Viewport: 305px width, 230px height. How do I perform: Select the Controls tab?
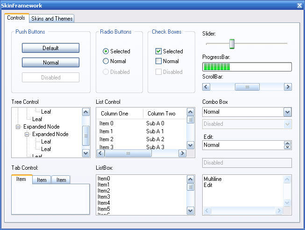coord(16,18)
